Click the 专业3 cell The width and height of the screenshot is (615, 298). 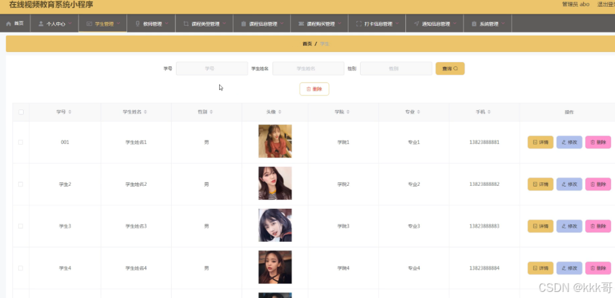coord(414,226)
